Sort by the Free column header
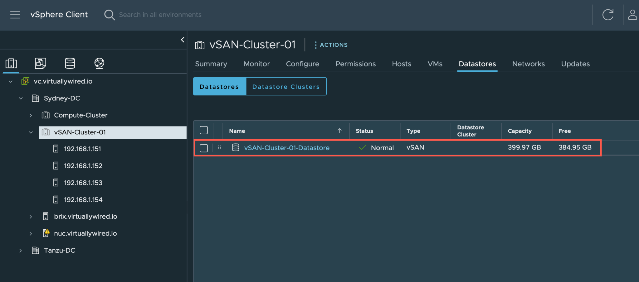The image size is (639, 282). pos(565,131)
